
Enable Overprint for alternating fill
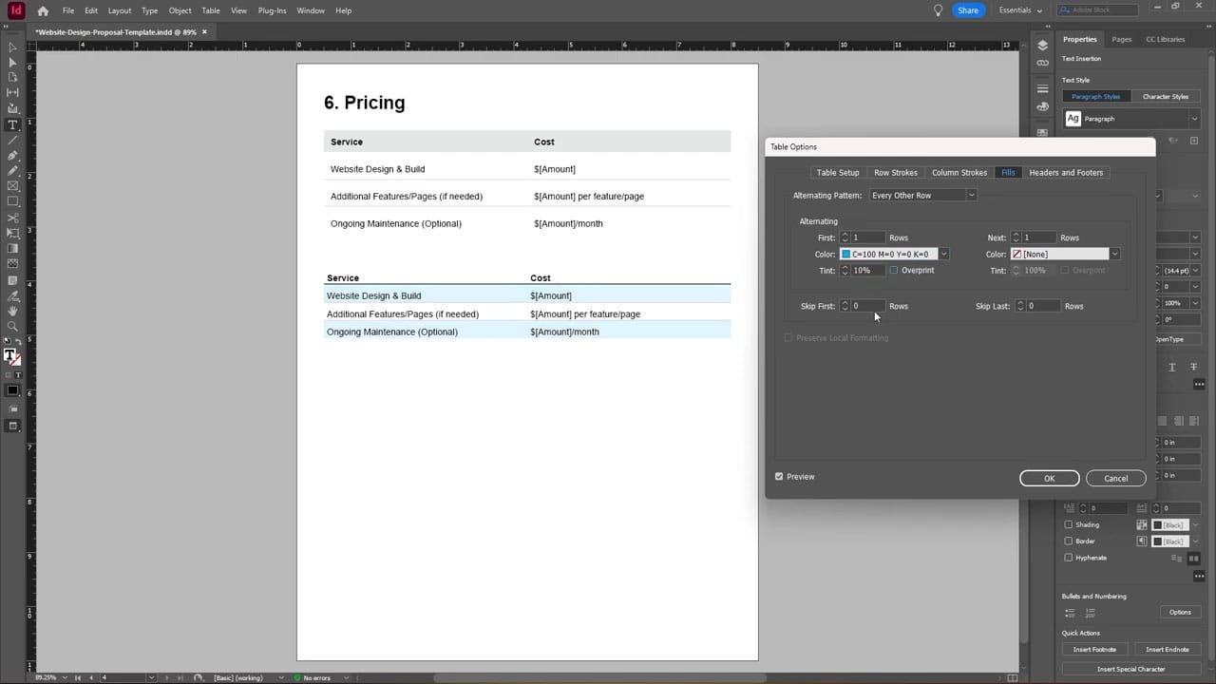[893, 270]
